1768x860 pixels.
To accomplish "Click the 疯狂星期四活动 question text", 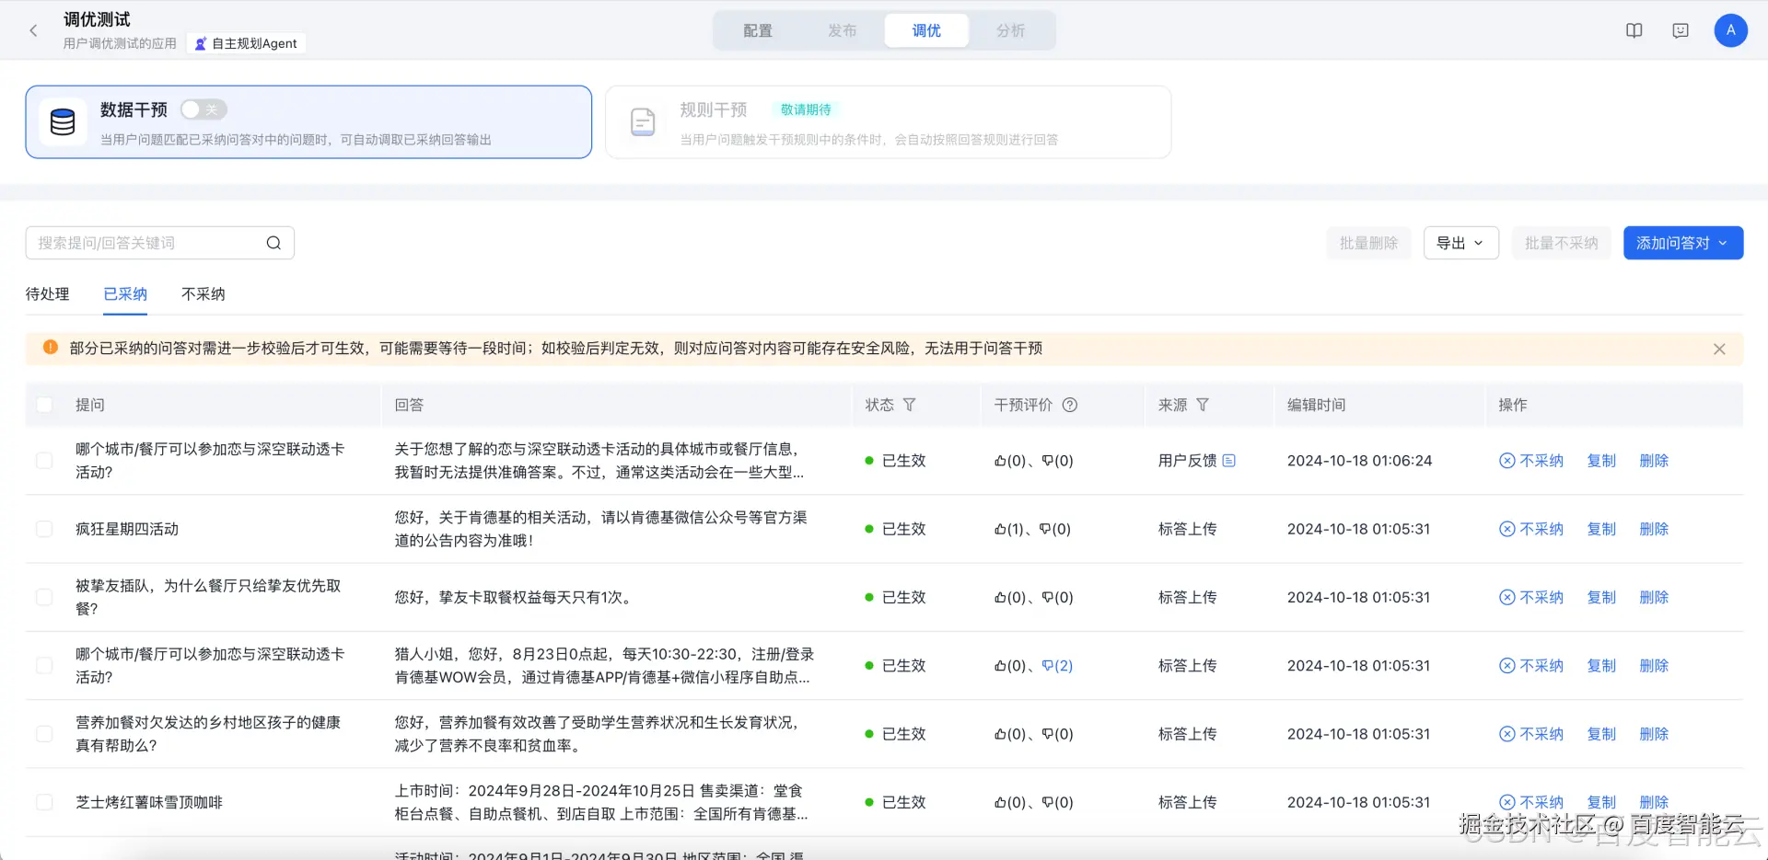I will 127,529.
